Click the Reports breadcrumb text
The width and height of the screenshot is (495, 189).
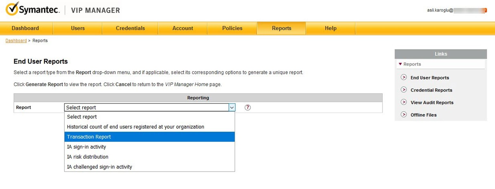40,41
